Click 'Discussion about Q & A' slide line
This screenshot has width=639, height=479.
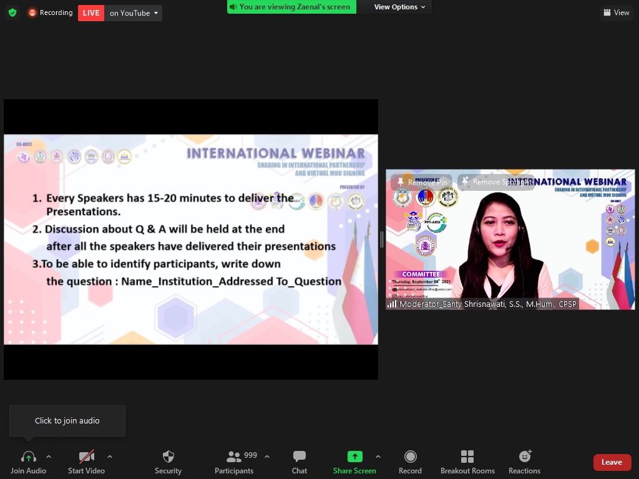tap(159, 229)
